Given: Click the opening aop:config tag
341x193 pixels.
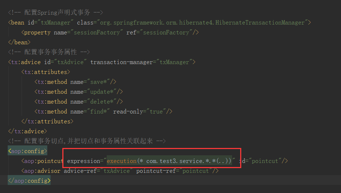Looking at the screenshot, I should click(27, 151).
